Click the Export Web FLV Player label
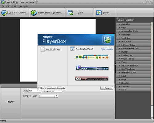This screenshot has height=123, width=154. pos(17,13)
